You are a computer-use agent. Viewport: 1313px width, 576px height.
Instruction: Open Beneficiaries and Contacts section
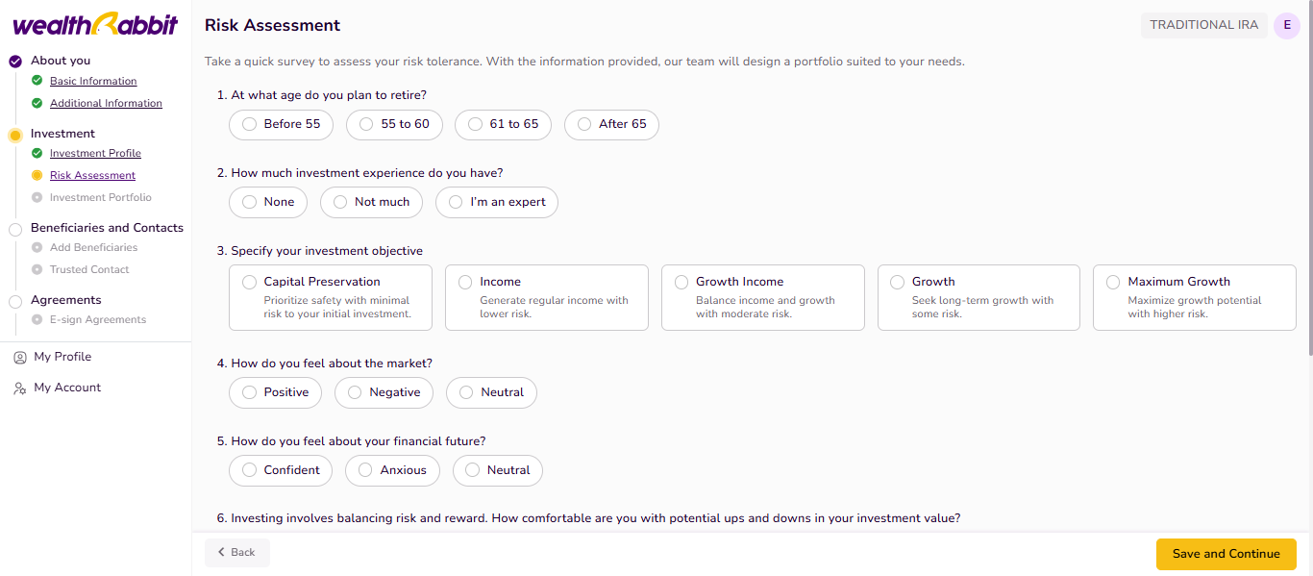[x=107, y=228]
